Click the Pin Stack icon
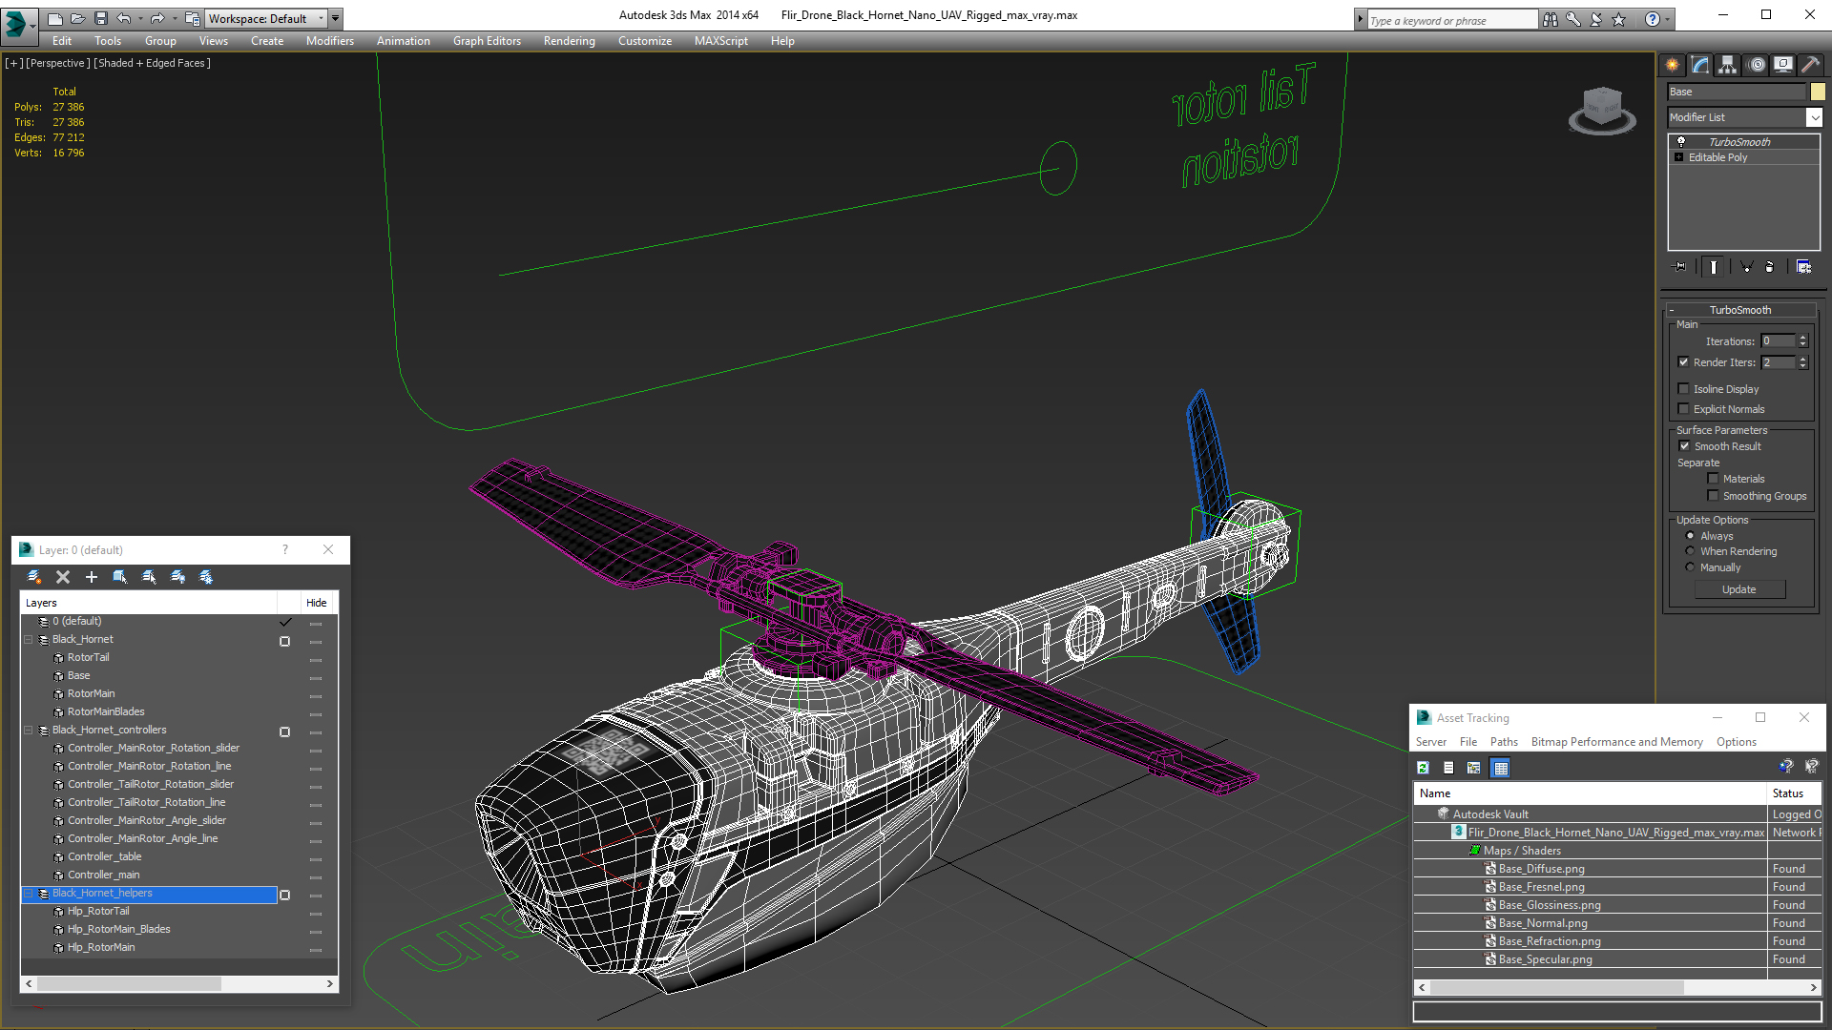 [1680, 267]
